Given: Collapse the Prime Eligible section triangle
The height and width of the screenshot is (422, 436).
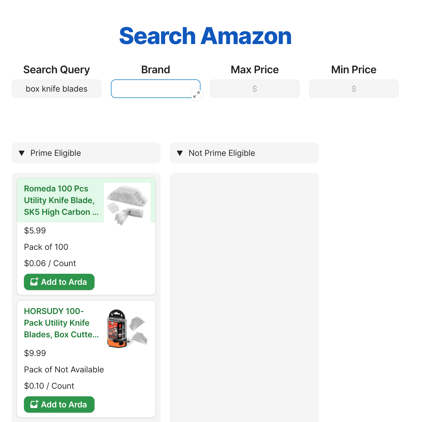Looking at the screenshot, I should pyautogui.click(x=22, y=153).
